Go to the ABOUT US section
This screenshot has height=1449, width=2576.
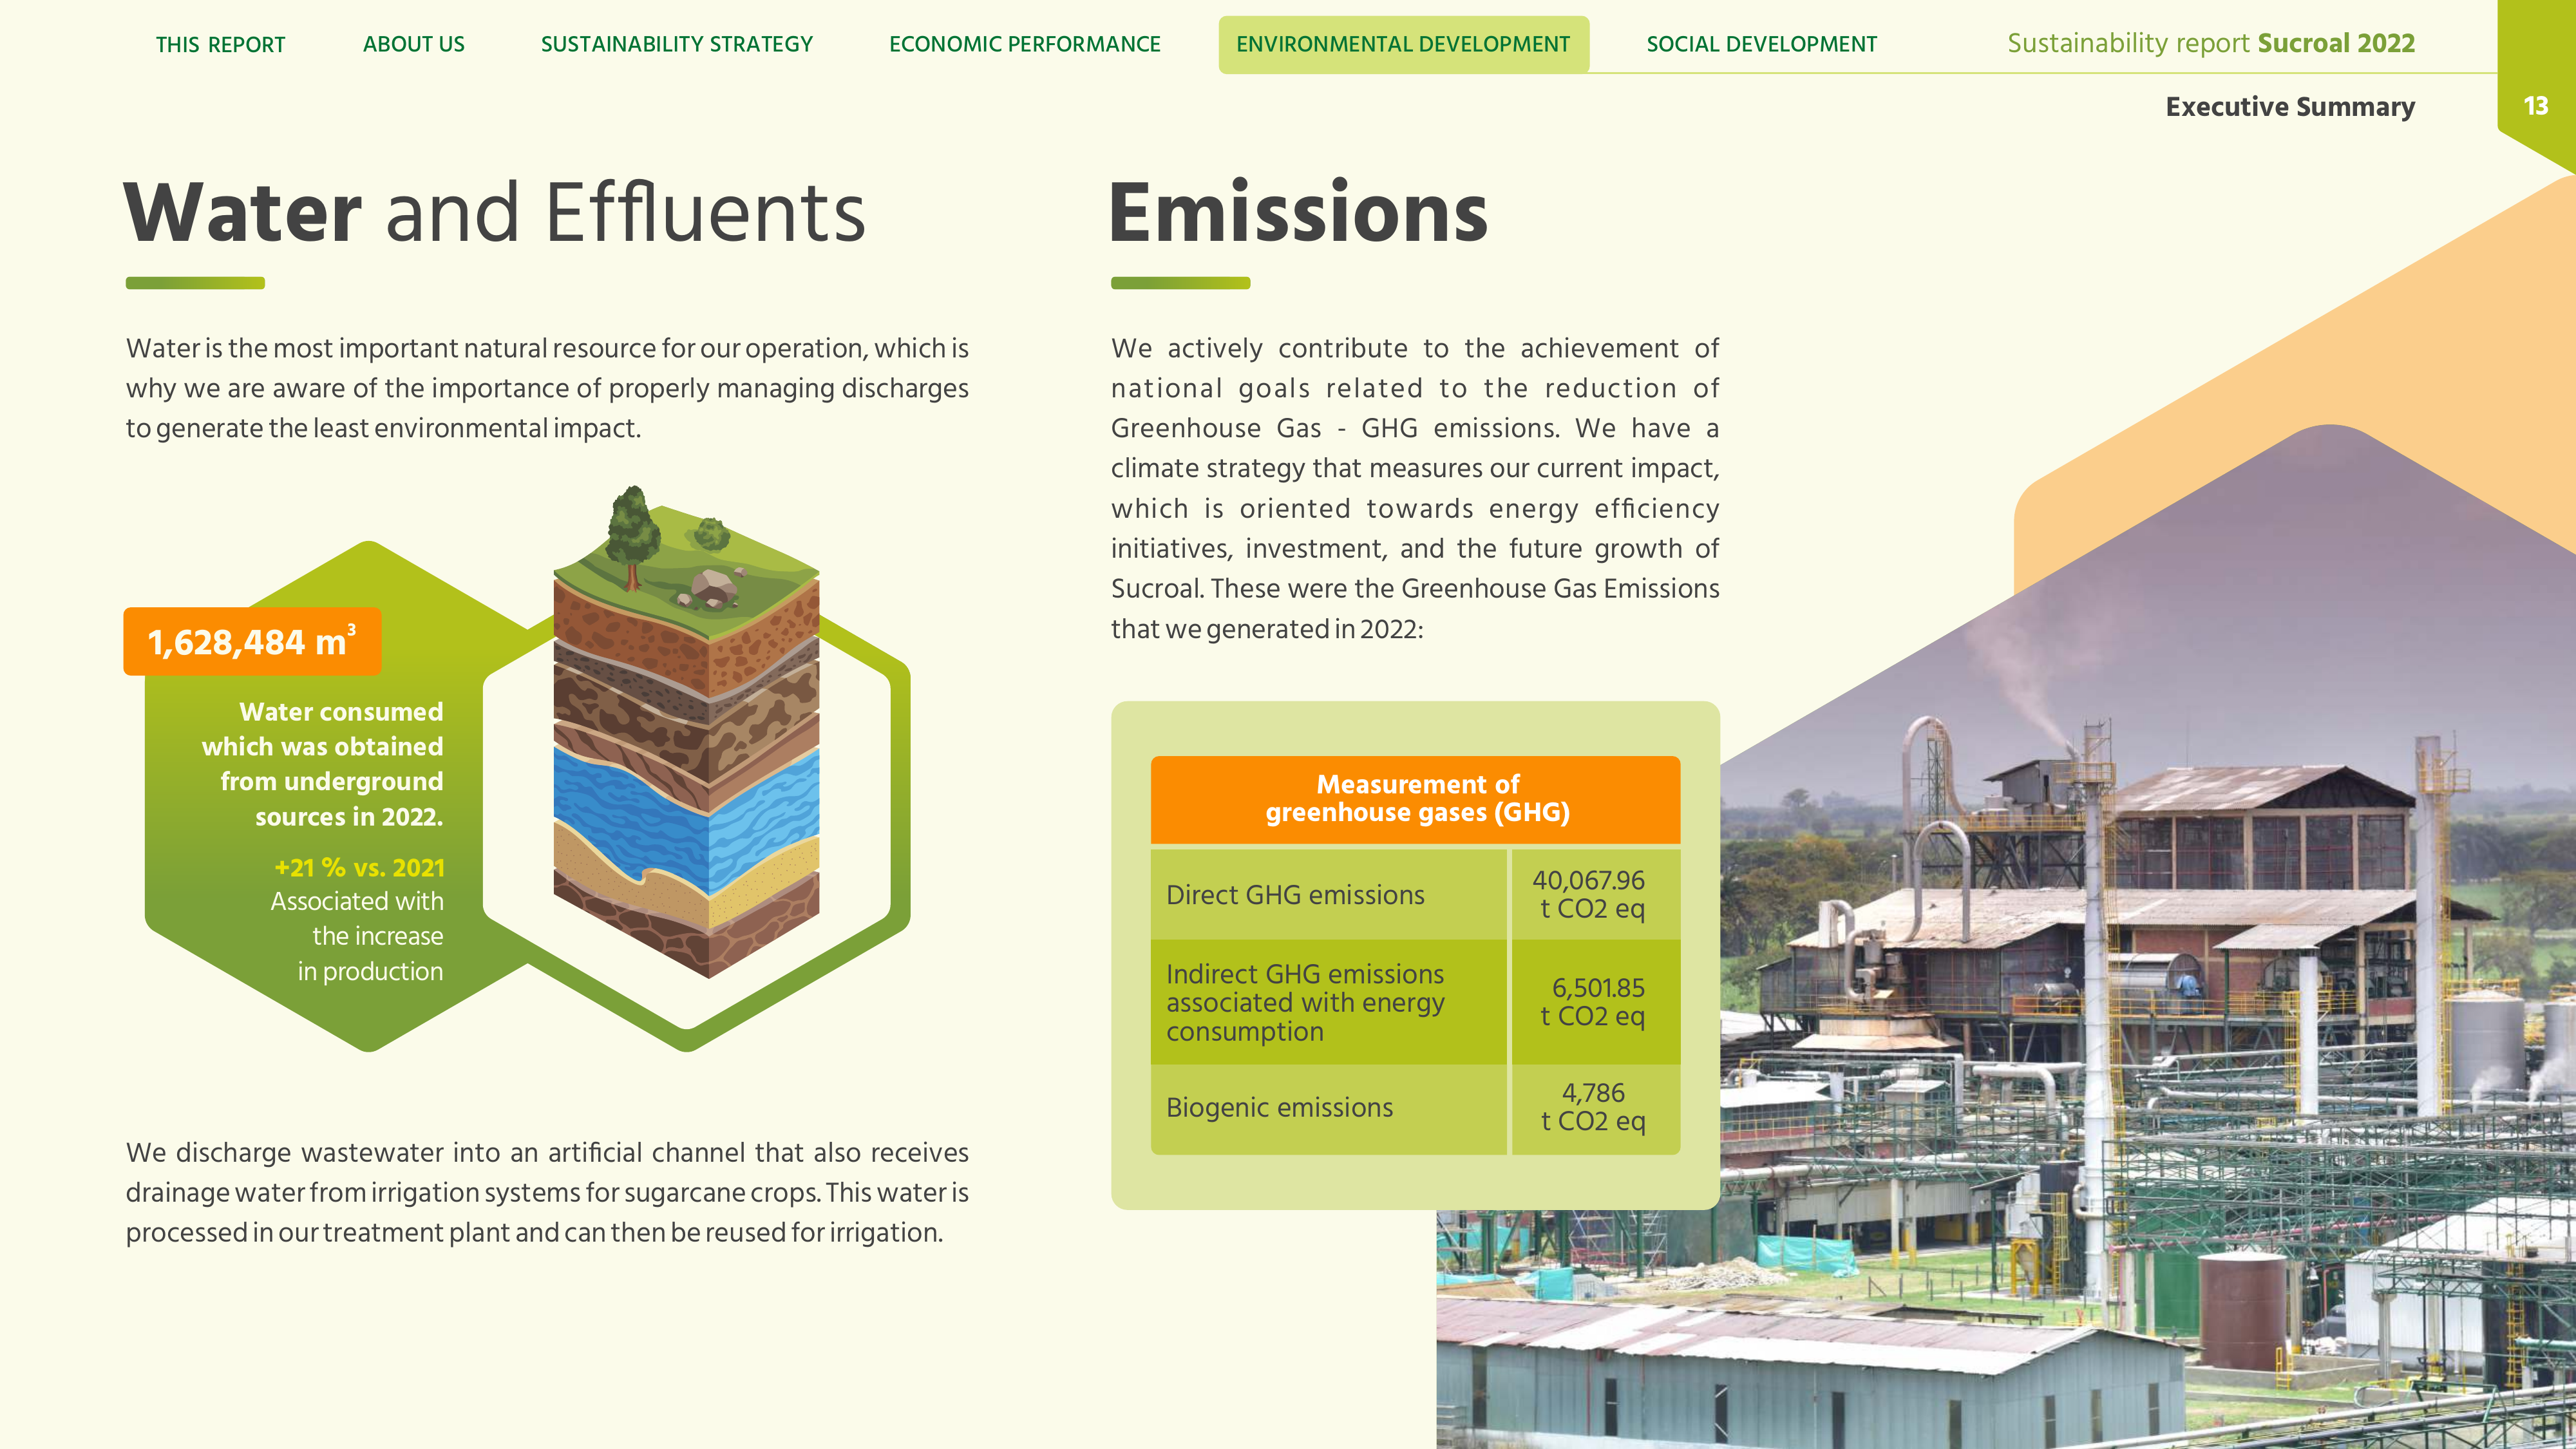coord(413,44)
